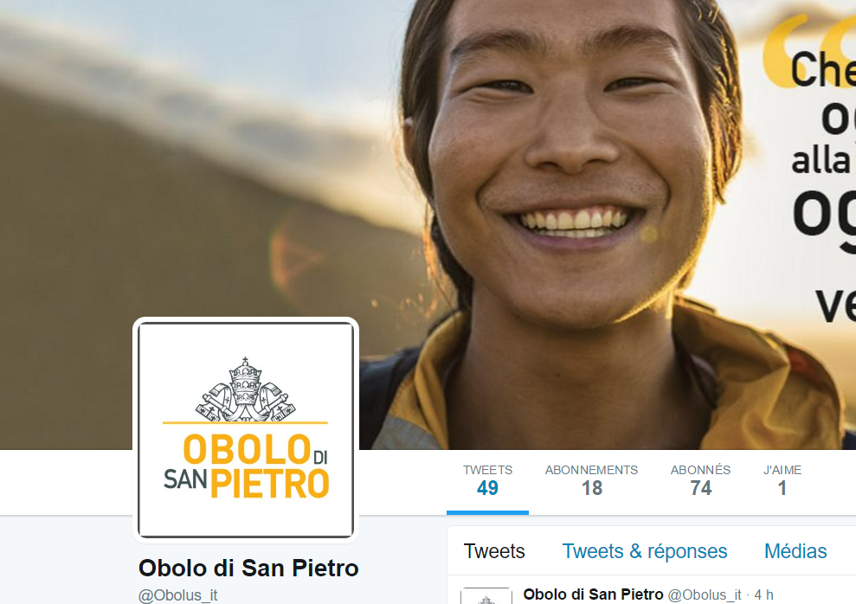
Task: Open author name in the first tweet
Action: tap(593, 594)
